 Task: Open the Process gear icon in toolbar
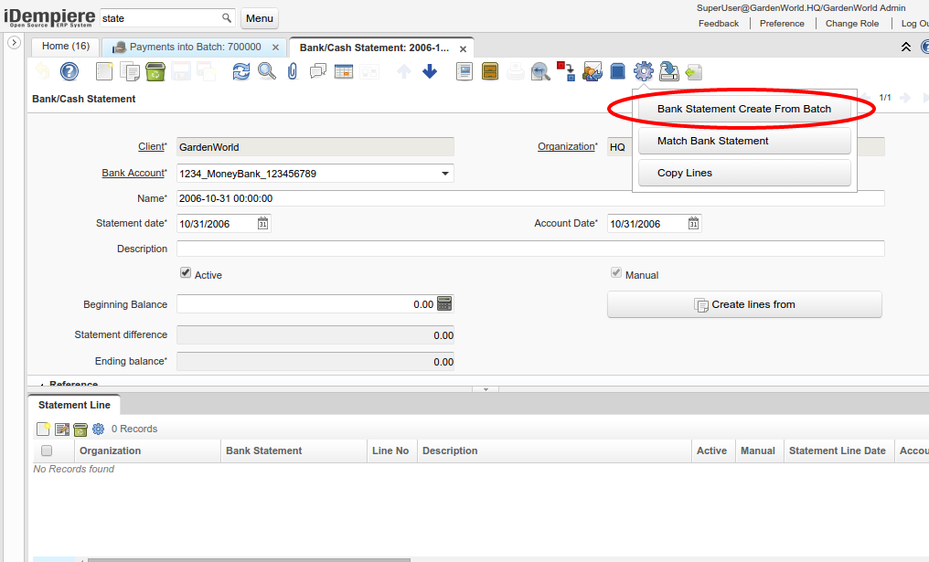(644, 71)
